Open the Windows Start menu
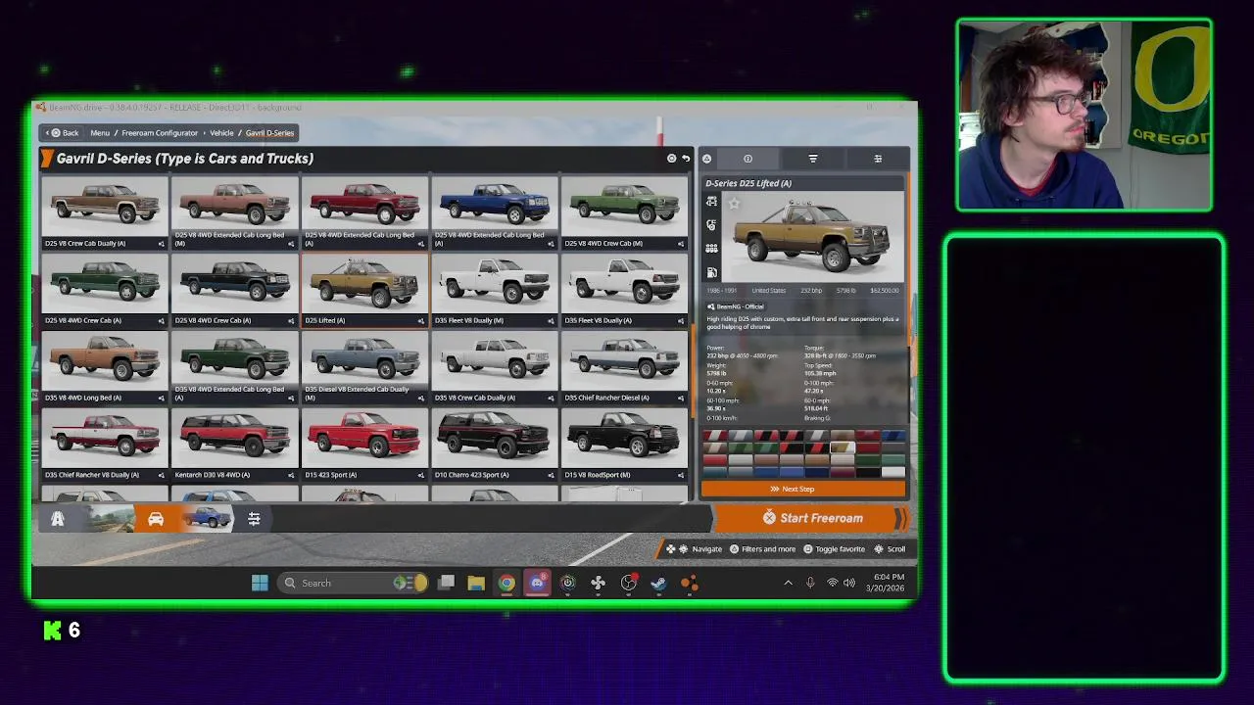This screenshot has width=1254, height=705. (x=260, y=583)
